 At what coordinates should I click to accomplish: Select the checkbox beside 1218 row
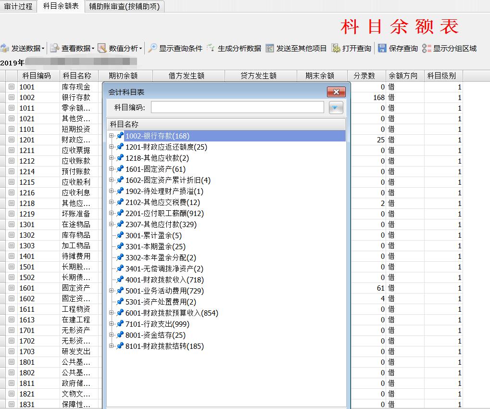pyautogui.click(x=12, y=203)
